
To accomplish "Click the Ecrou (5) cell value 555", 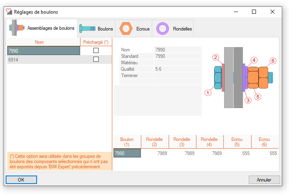I will [237, 153].
